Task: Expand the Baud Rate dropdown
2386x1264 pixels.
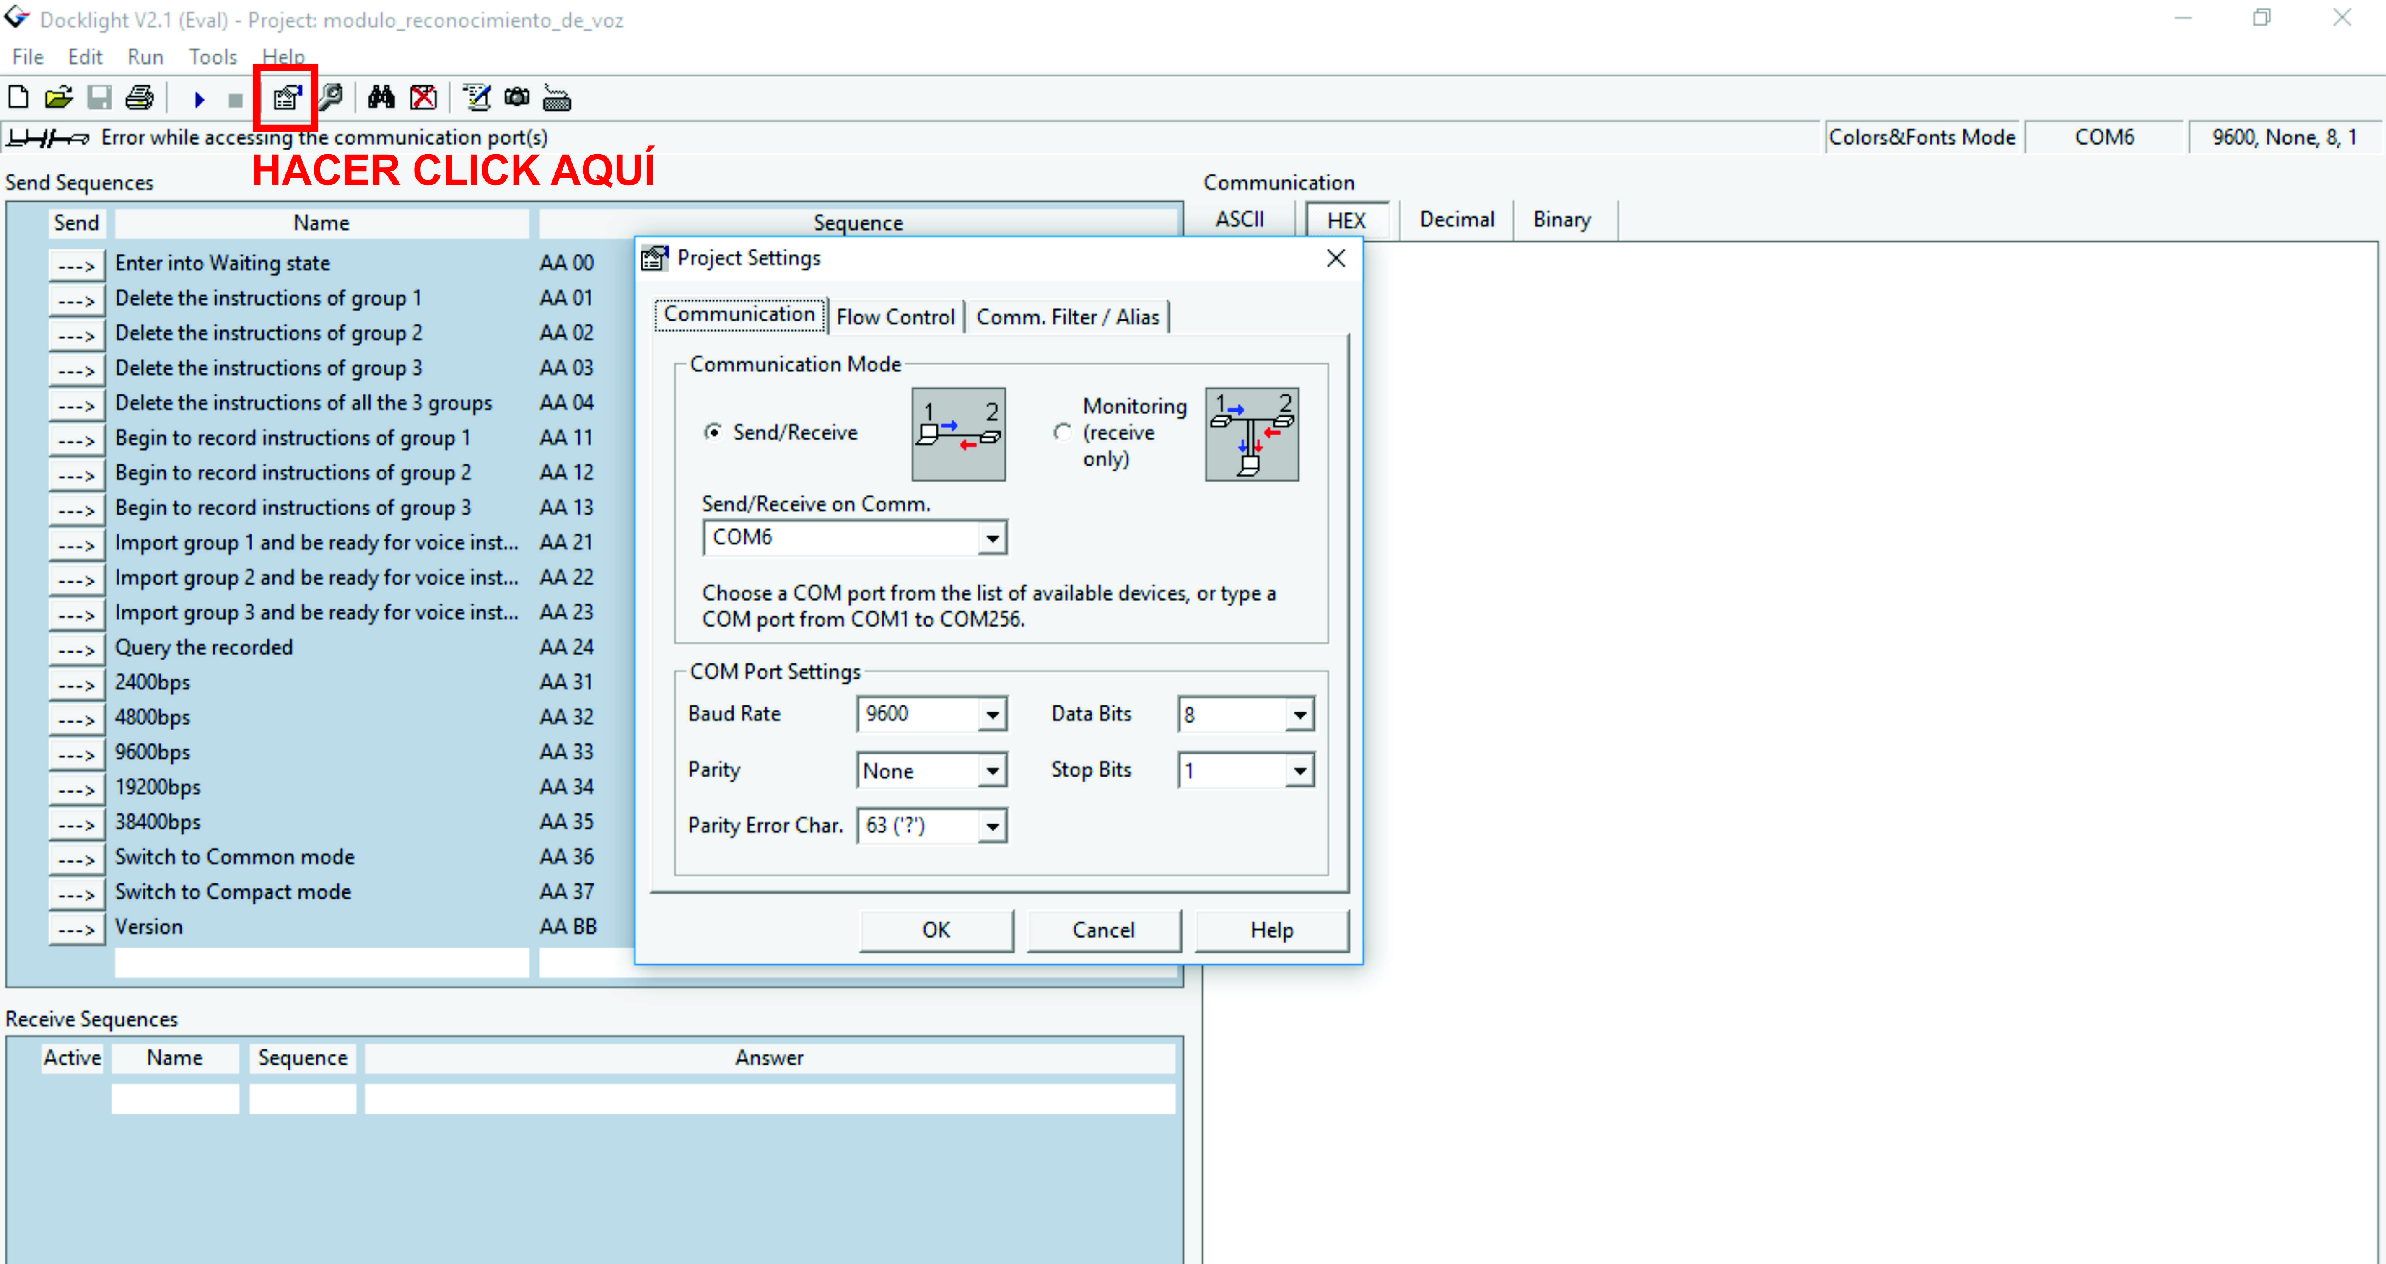Action: tap(992, 715)
